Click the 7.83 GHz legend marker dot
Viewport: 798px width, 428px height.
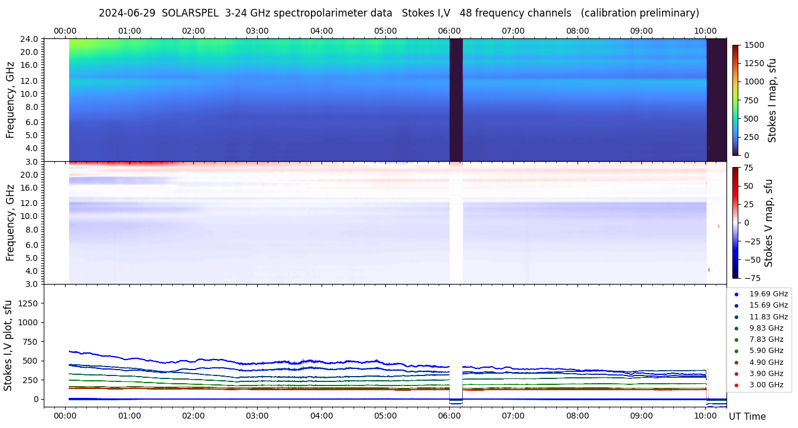click(x=736, y=339)
